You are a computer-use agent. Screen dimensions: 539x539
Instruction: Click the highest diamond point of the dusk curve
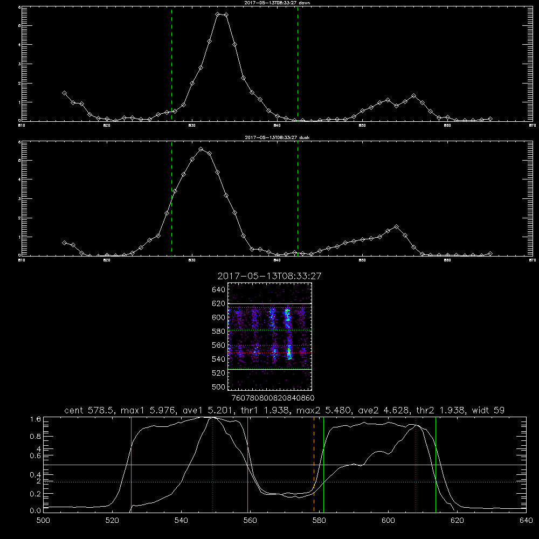pyautogui.click(x=201, y=149)
